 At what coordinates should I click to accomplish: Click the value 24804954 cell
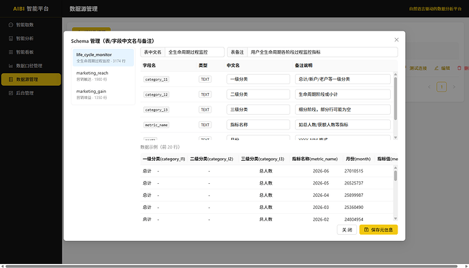(x=354, y=219)
